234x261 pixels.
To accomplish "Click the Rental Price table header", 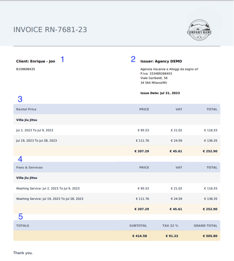I will coord(26,109).
